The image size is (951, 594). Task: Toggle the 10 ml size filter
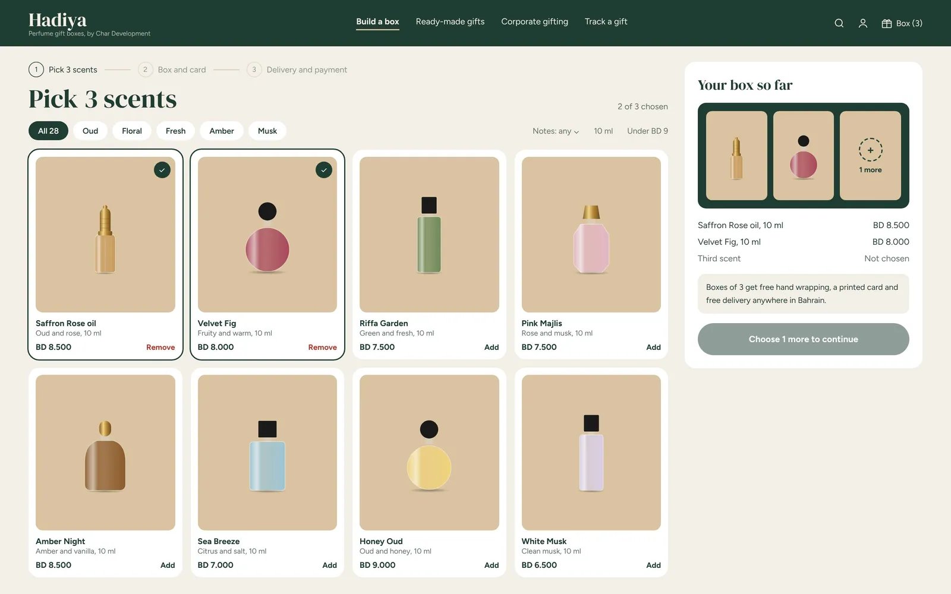(x=603, y=131)
